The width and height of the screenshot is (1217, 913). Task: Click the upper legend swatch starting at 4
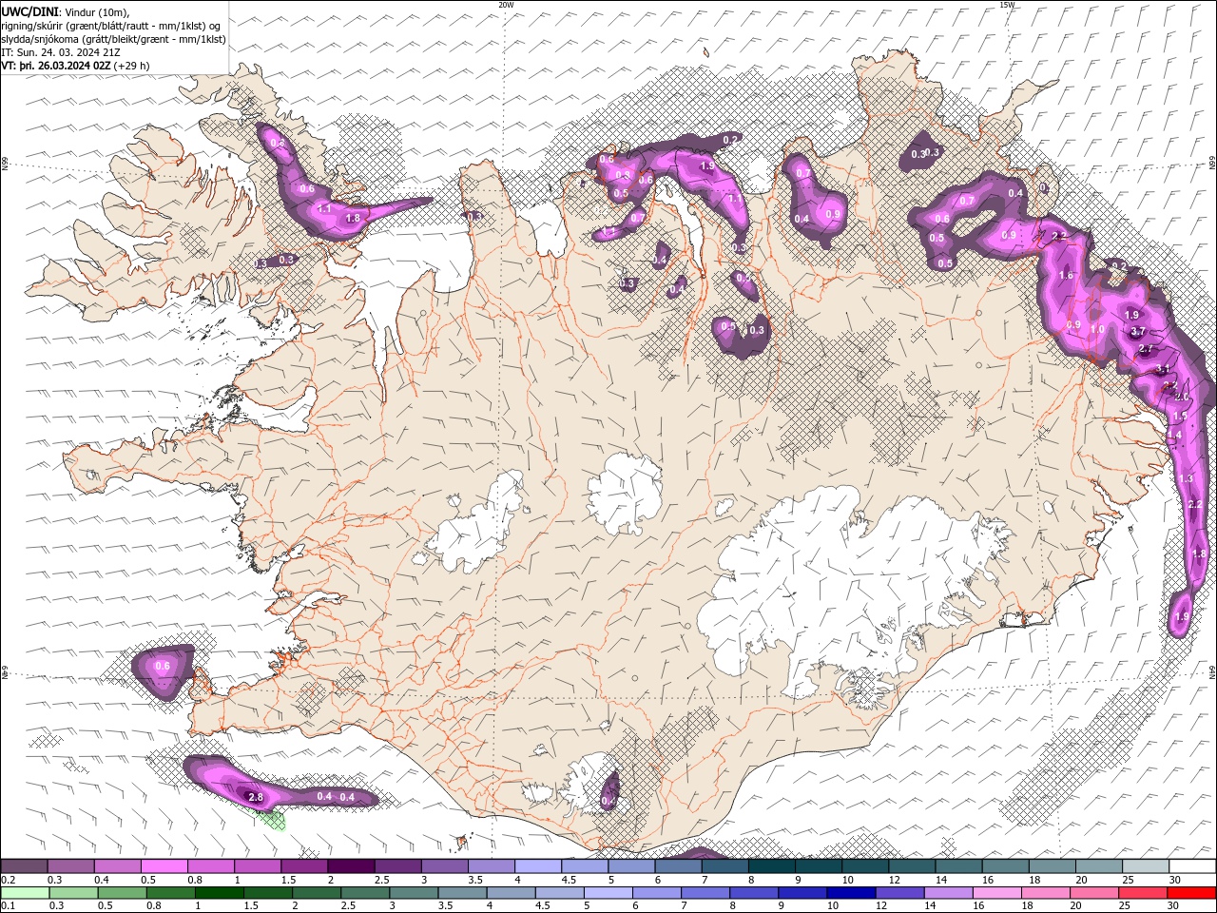tap(537, 866)
